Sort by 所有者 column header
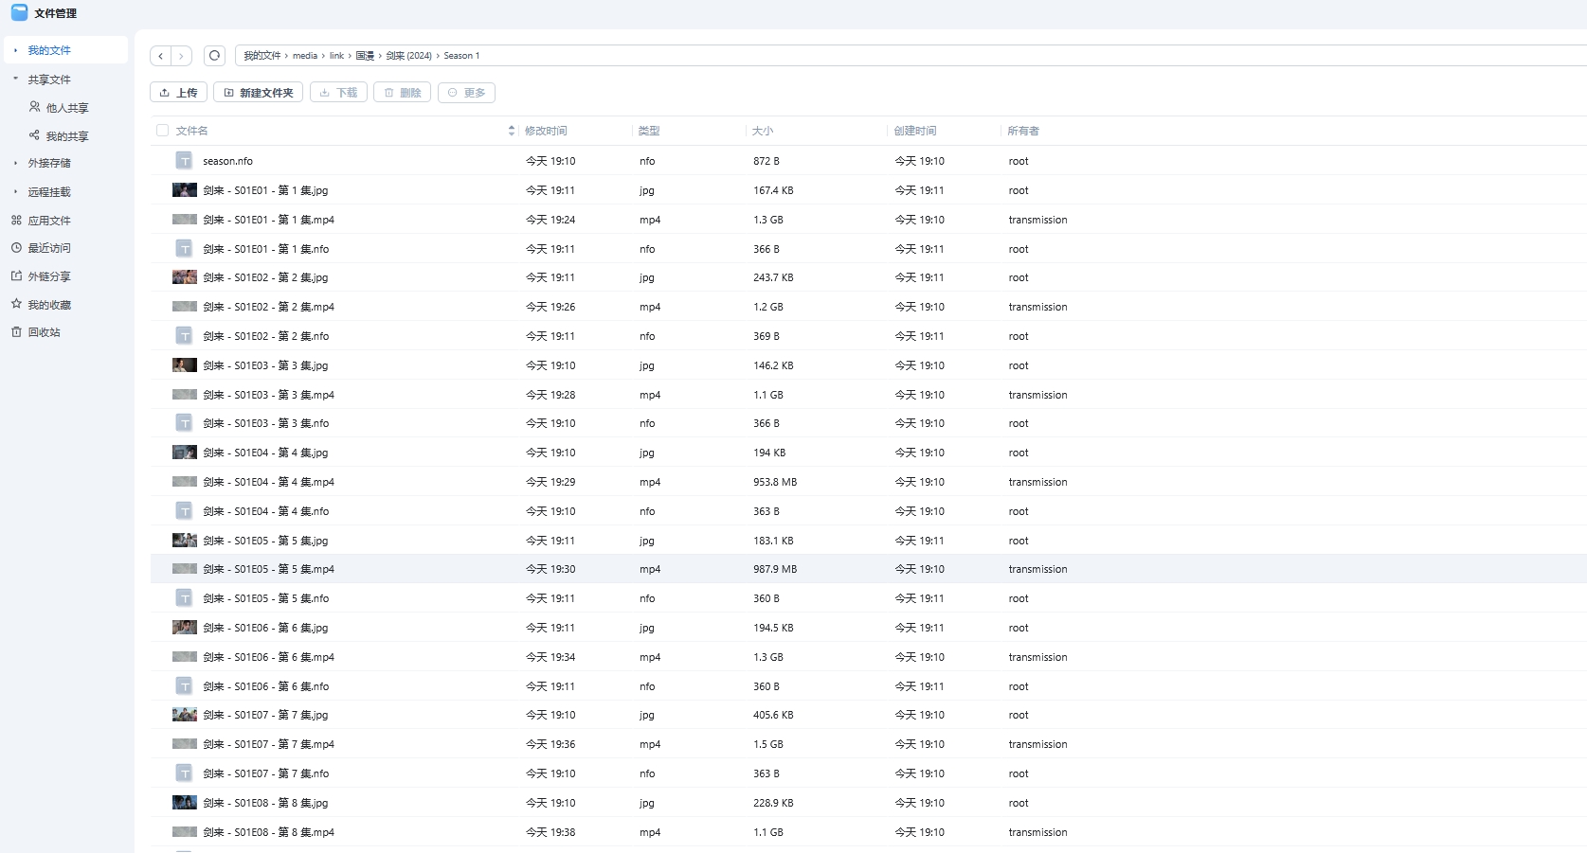The image size is (1587, 853). point(1023,131)
